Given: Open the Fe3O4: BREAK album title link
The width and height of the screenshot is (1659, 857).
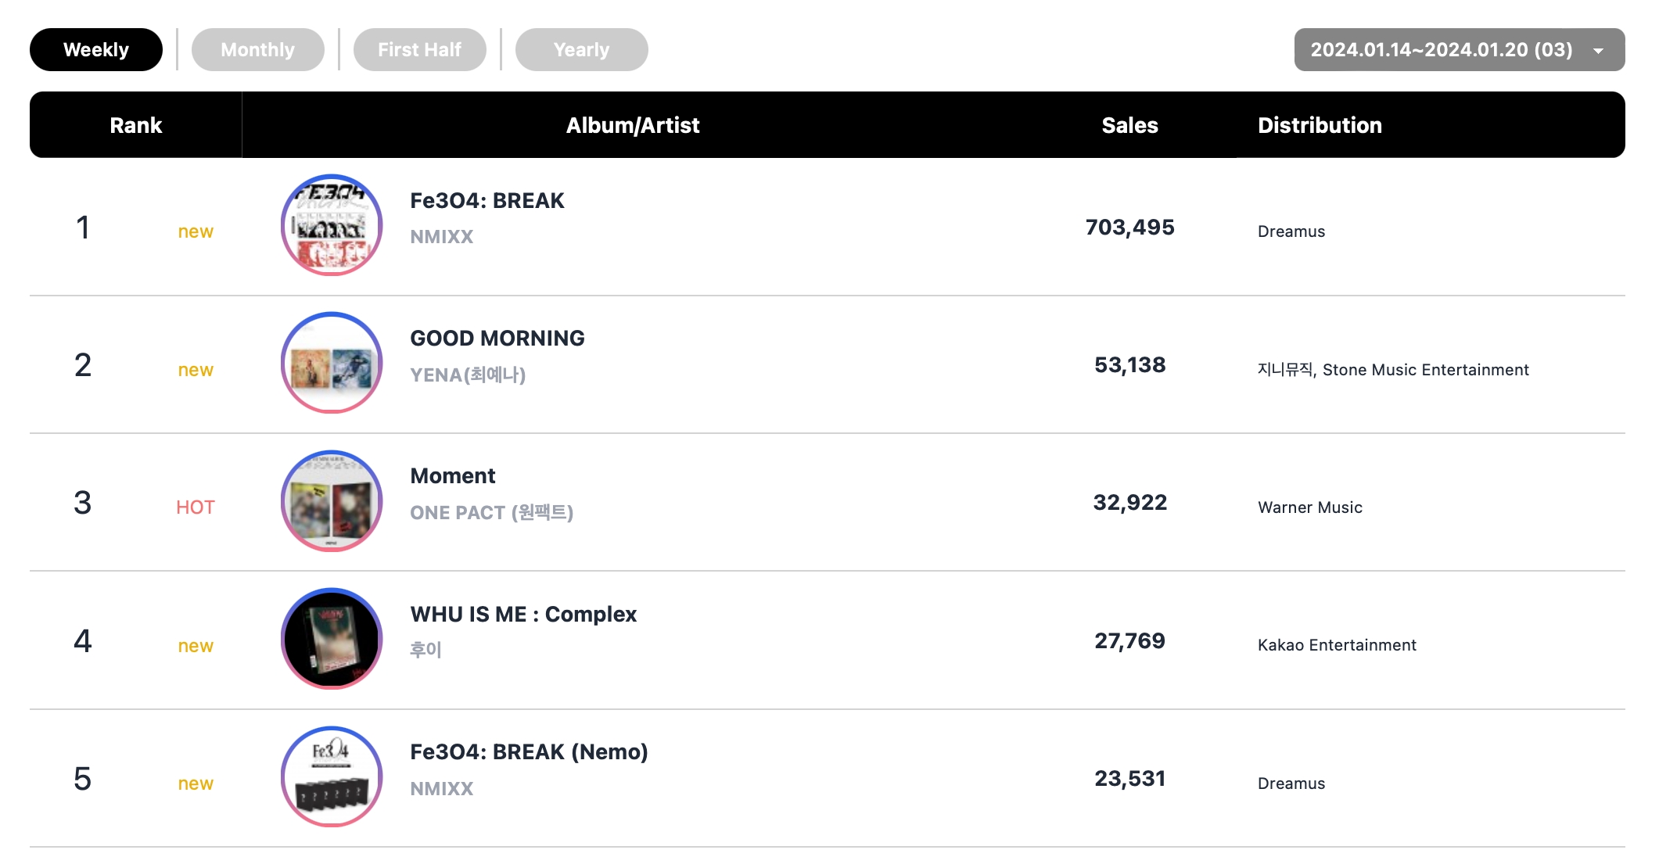Looking at the screenshot, I should click(487, 201).
